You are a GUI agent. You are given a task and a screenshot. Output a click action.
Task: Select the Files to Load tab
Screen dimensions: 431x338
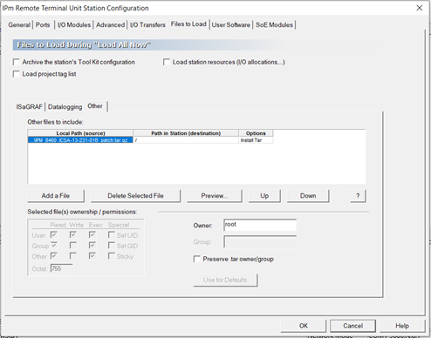click(x=188, y=24)
